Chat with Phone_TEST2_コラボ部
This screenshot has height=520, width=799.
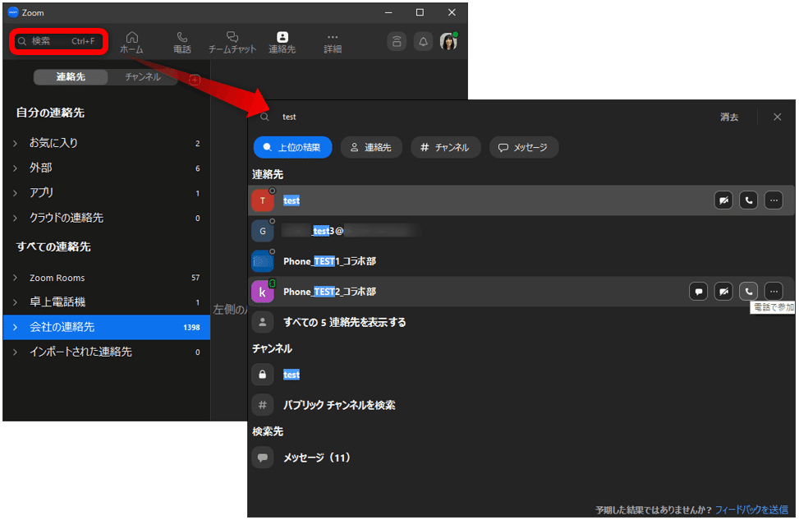pos(698,292)
